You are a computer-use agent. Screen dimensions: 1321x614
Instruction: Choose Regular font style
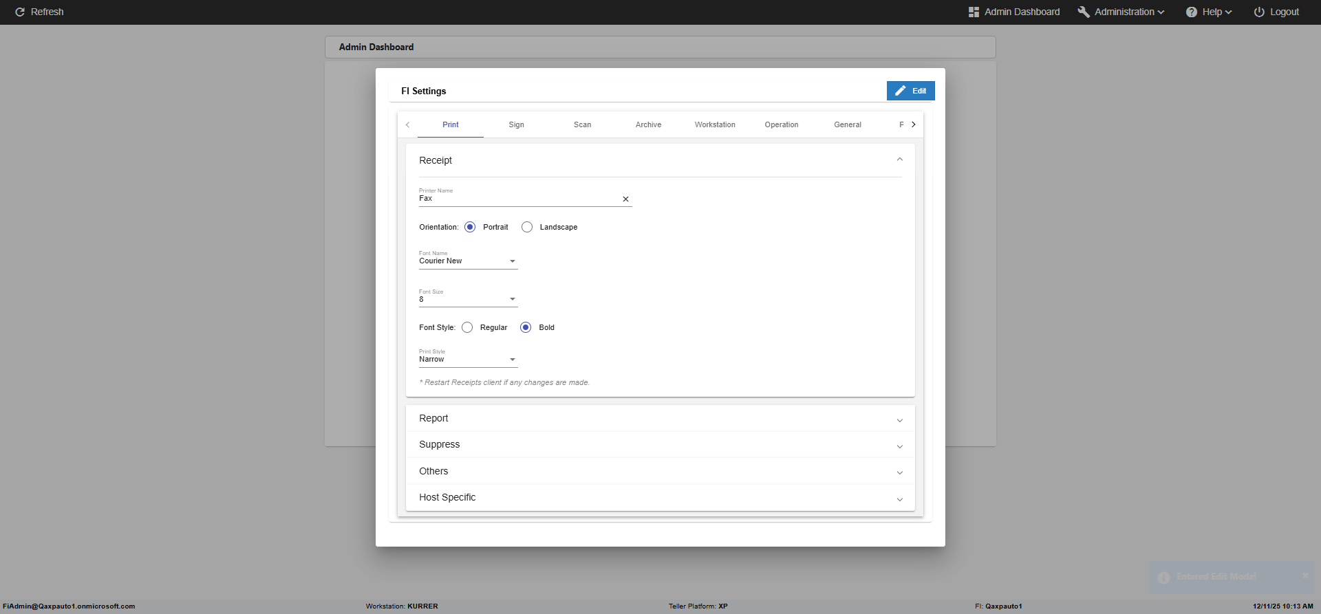point(467,327)
